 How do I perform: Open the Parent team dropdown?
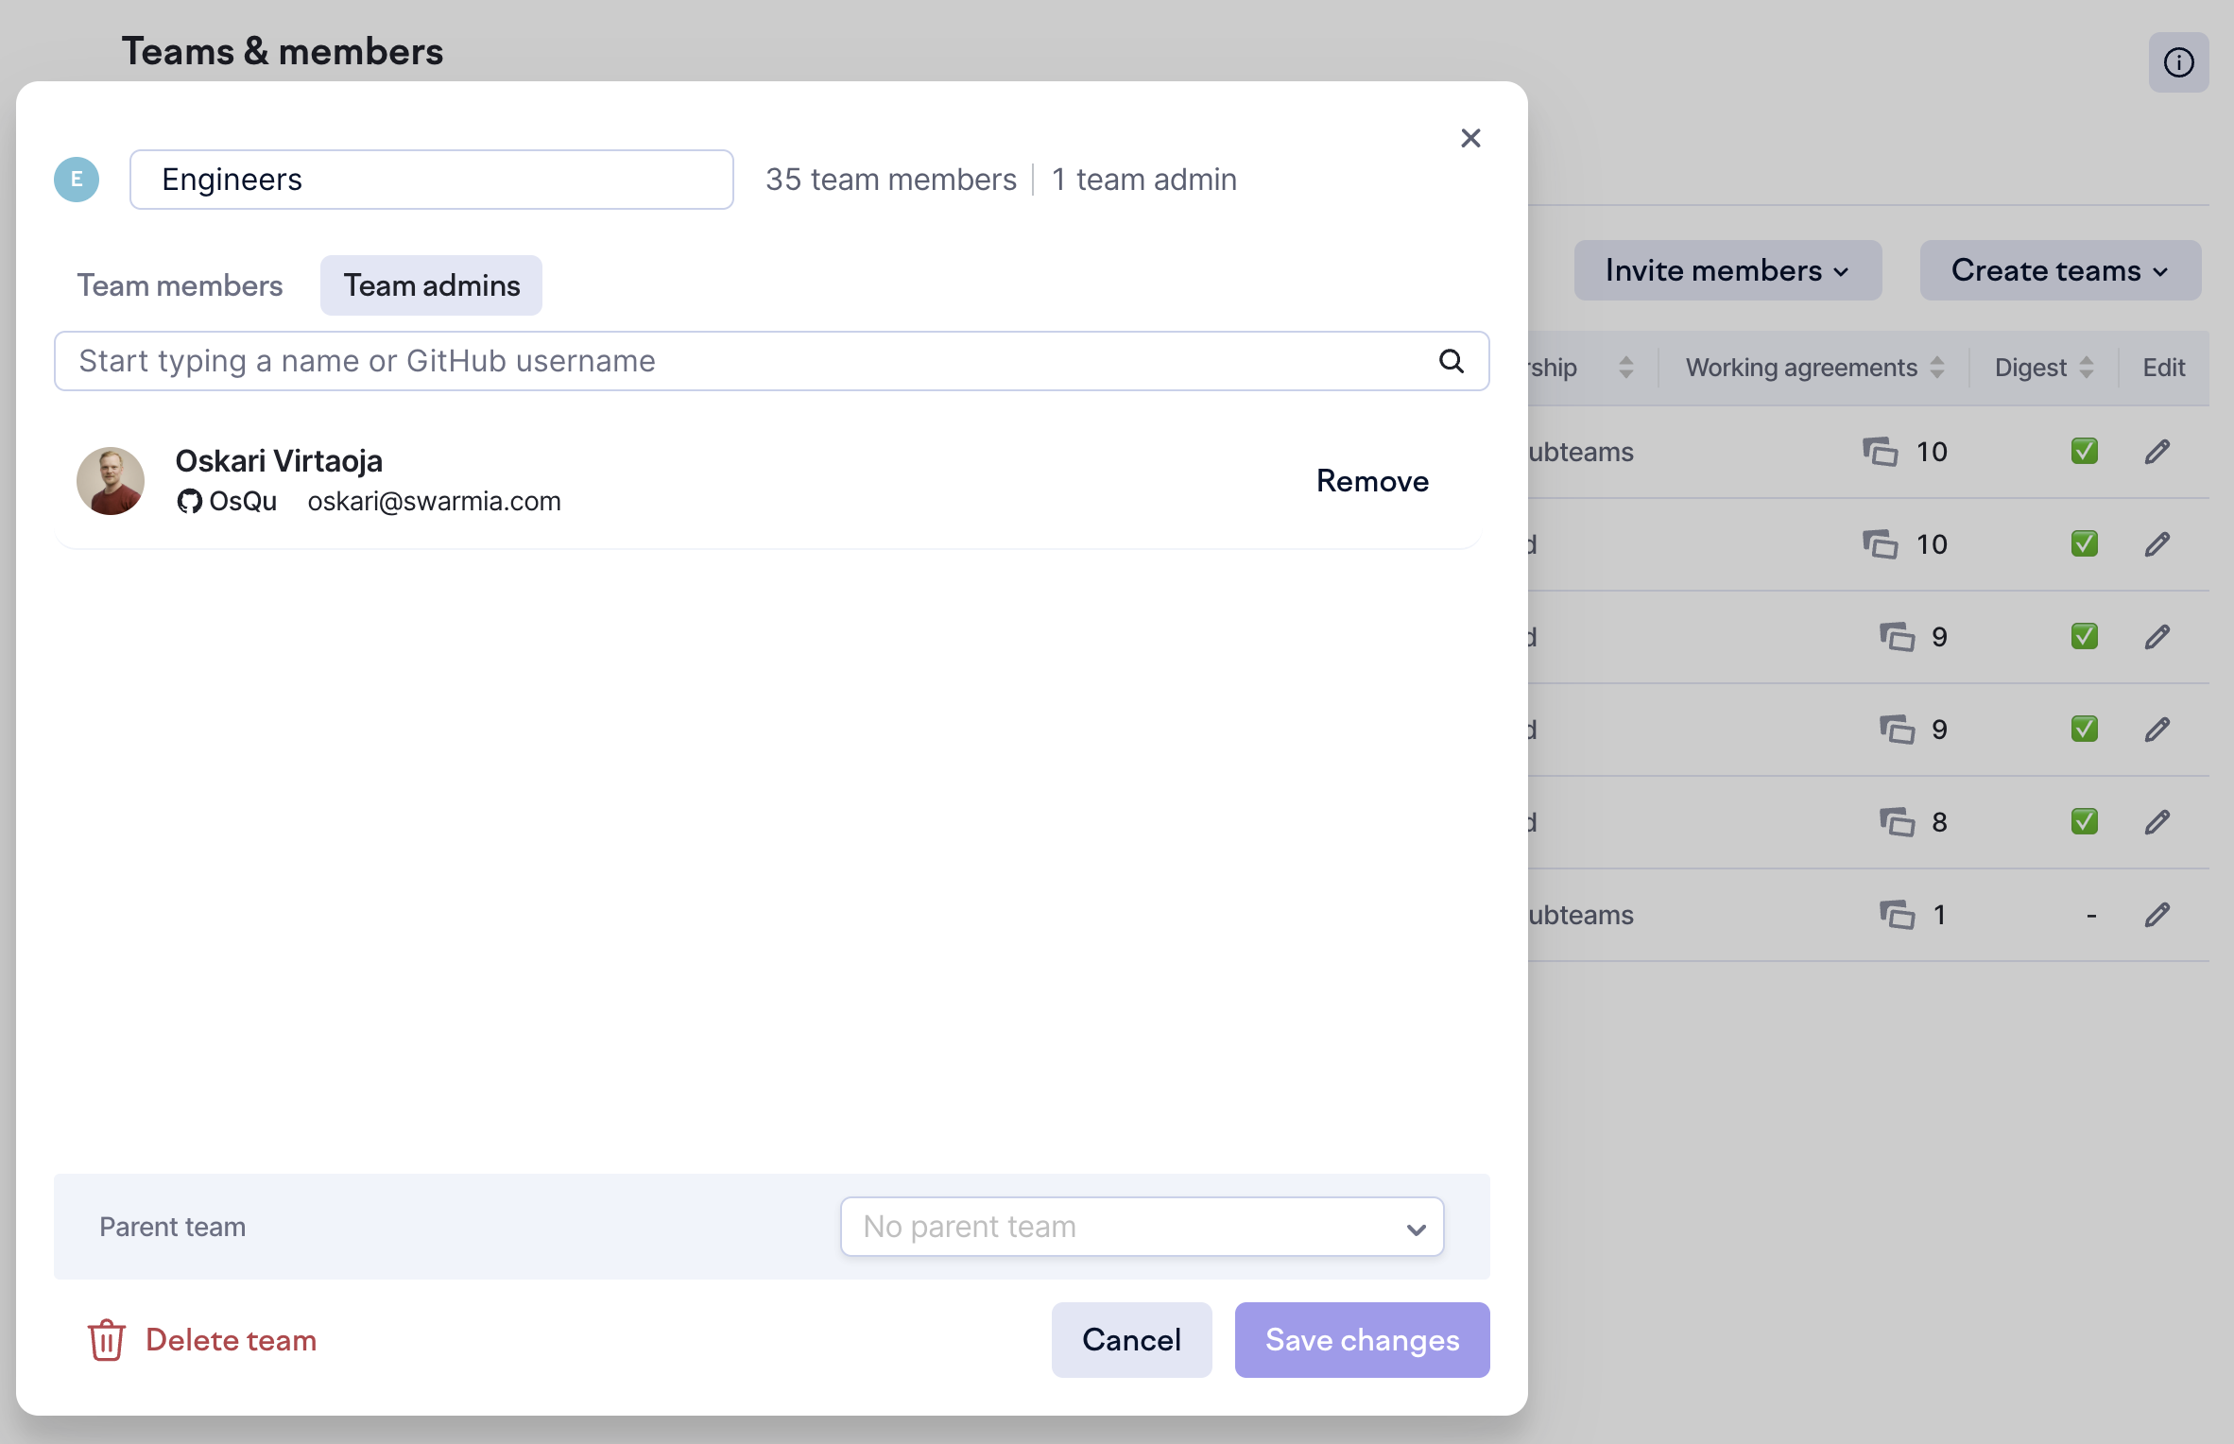(x=1142, y=1227)
